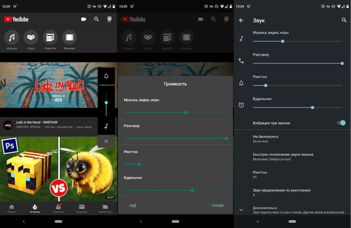351x228 pixels.
Task: Open the Фильмы category icon
Action: click(69, 37)
